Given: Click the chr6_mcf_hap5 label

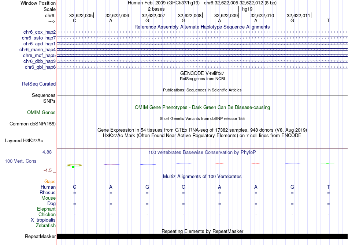Looking at the screenshot, I should [x=39, y=55].
